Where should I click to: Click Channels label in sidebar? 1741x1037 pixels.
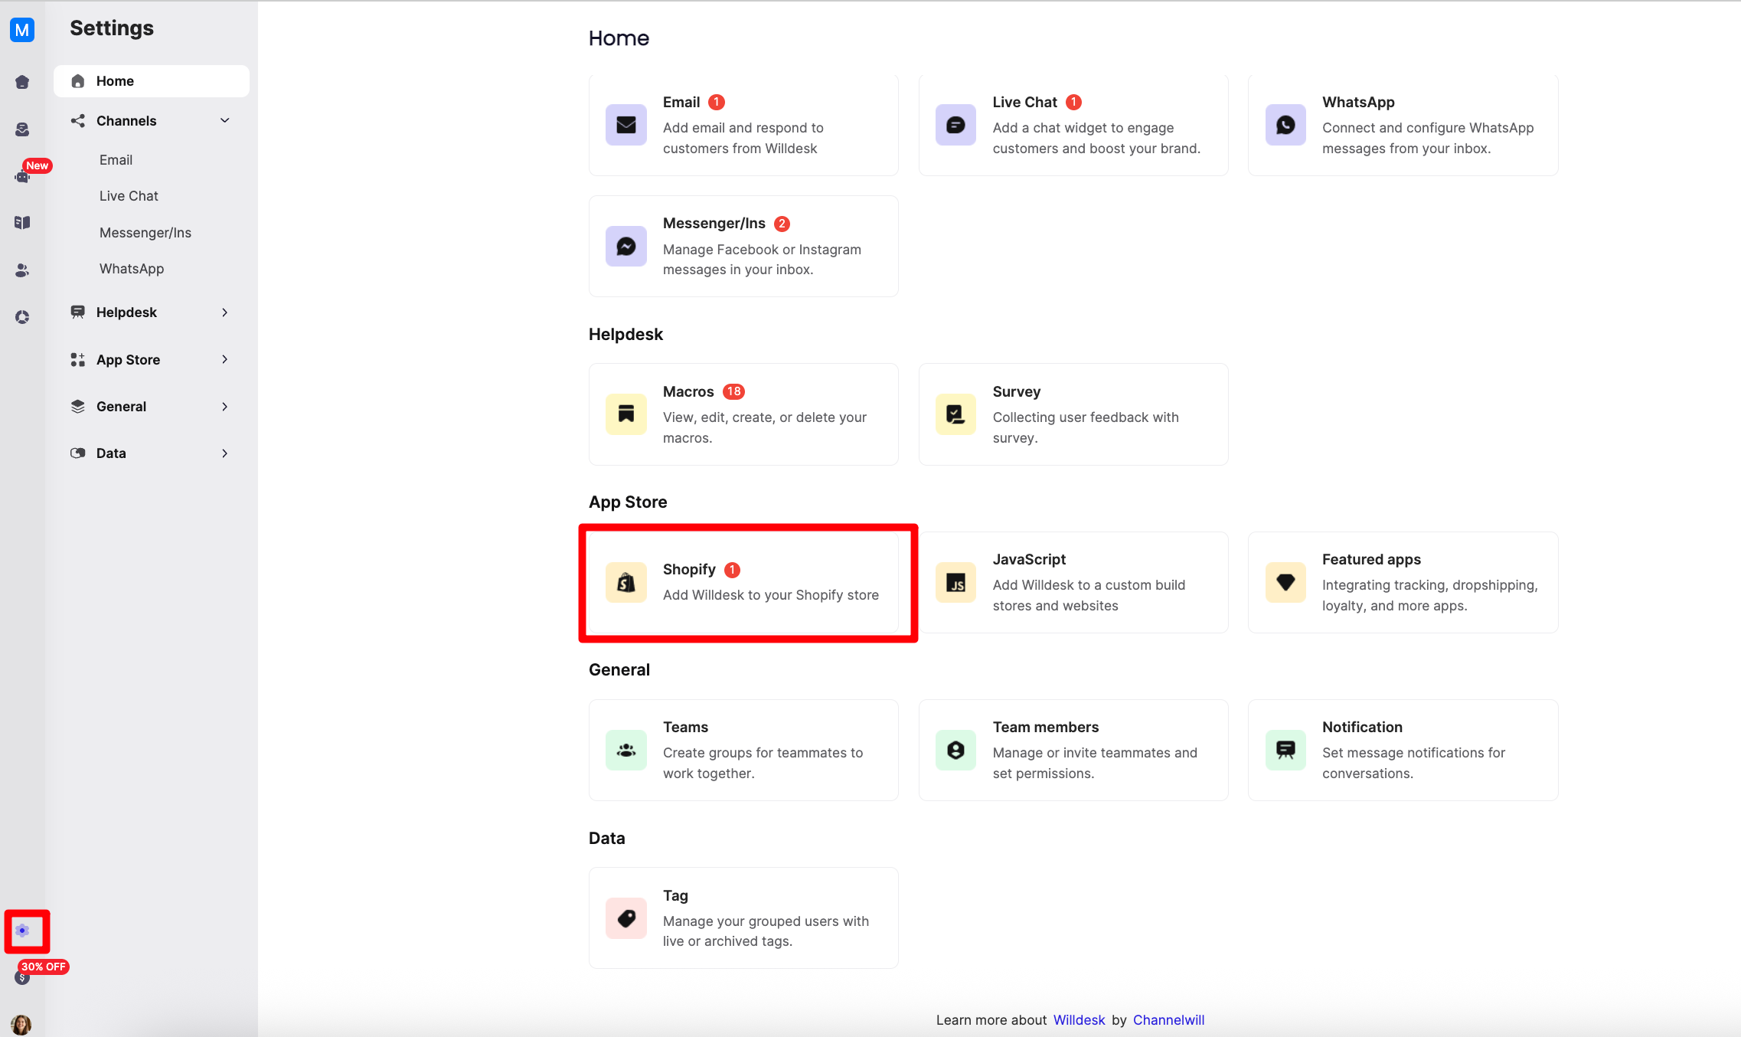(126, 121)
